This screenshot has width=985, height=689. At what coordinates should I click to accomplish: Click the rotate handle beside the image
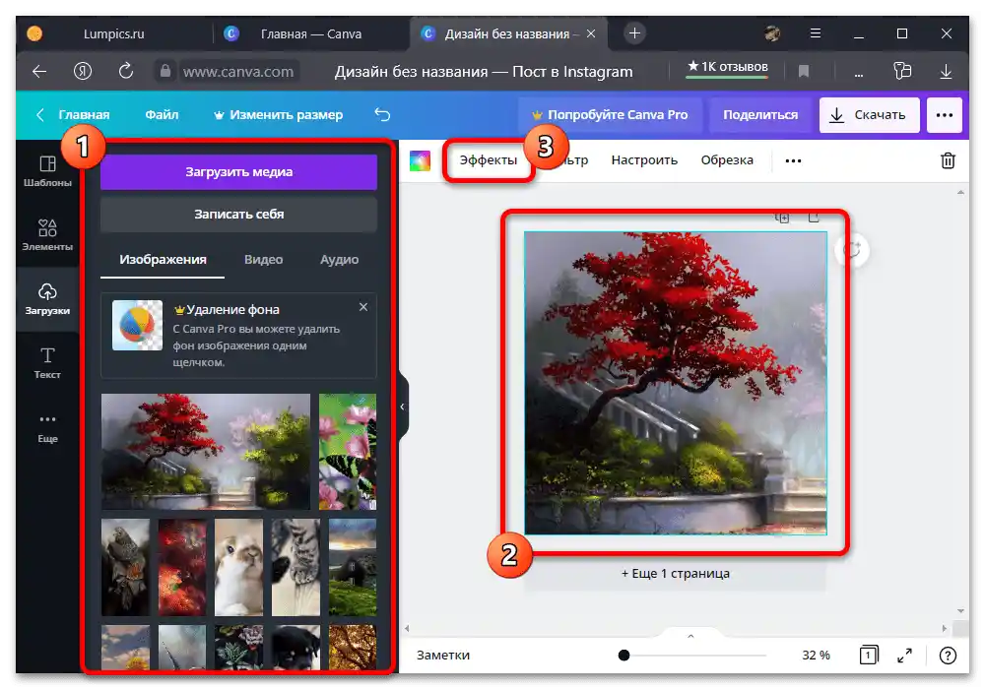852,250
